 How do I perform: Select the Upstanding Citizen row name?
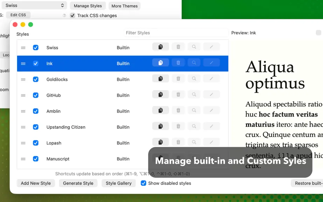click(x=66, y=127)
